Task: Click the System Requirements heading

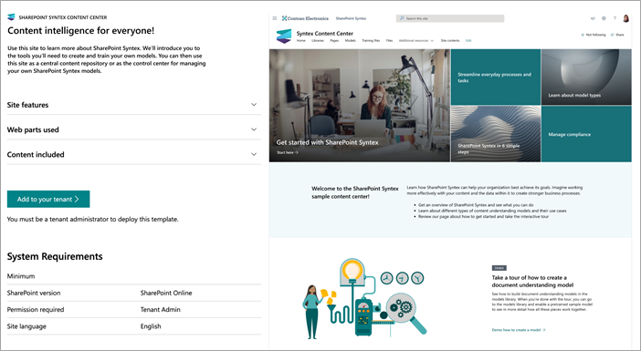Action: [x=55, y=257]
